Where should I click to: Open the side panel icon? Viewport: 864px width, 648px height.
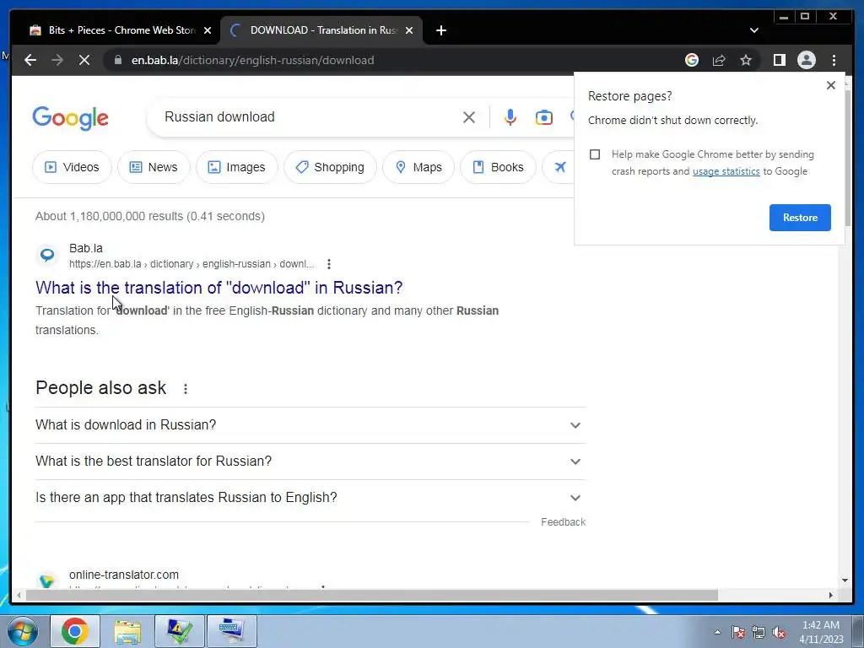779,60
